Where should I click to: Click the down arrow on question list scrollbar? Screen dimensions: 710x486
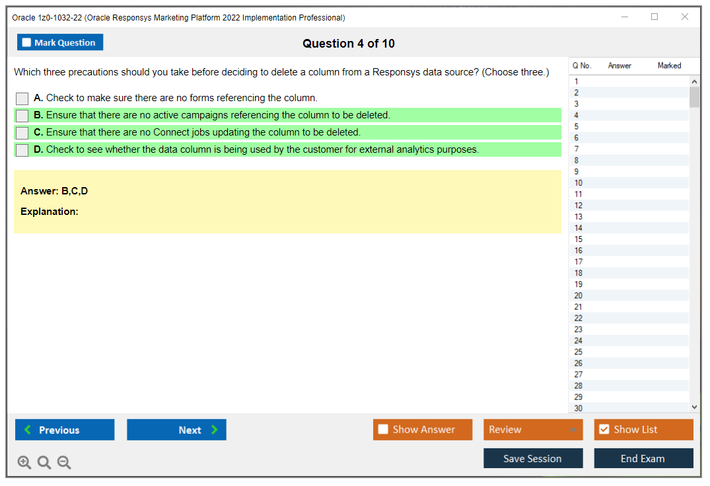click(x=693, y=407)
